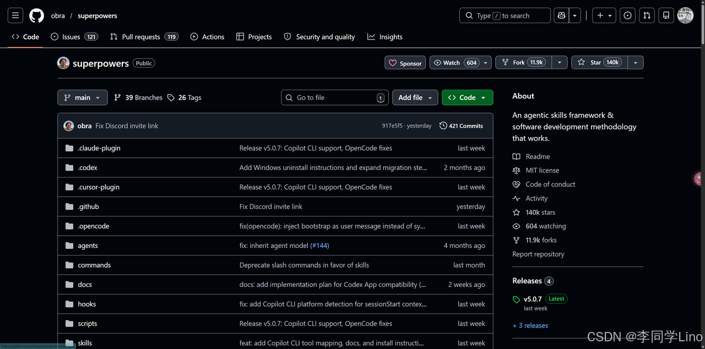705x349 pixels.
Task: View 140k stars link
Action: (534, 212)
